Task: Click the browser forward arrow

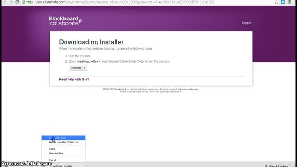Action: point(11,2)
